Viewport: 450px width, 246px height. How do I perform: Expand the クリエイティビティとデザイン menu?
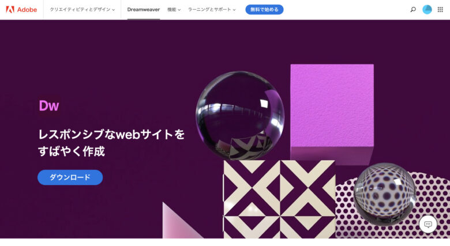[82, 9]
